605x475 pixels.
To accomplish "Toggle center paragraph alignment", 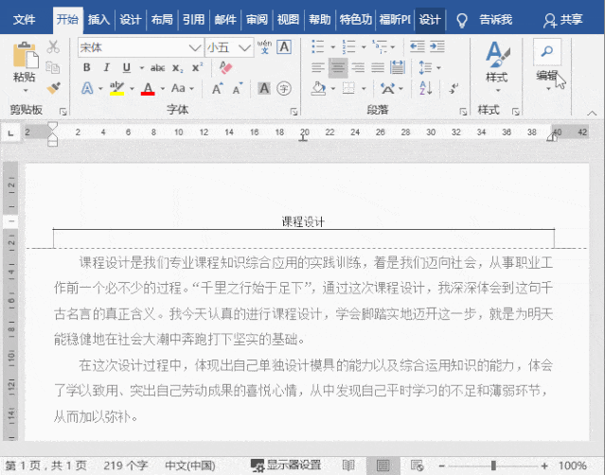I will pos(338,67).
